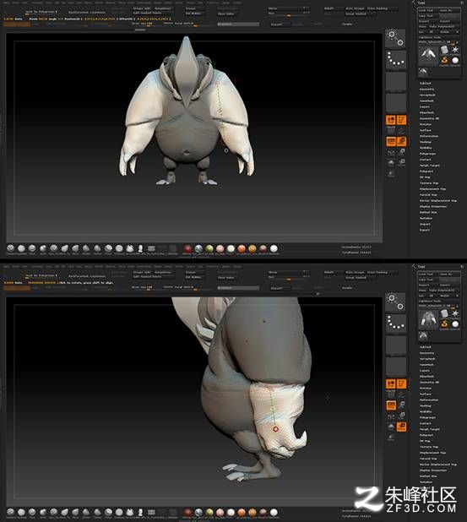Click Draw Size slider in upper window
This screenshot has width=467, height=522.
145,24
